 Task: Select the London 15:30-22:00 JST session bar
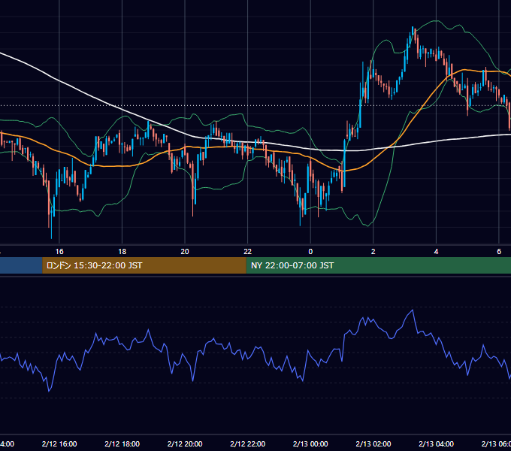[x=144, y=265]
